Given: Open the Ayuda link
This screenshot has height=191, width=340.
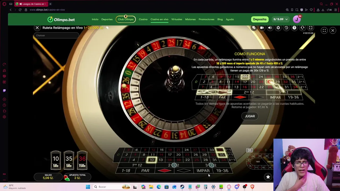Looking at the screenshot, I should (x=230, y=19).
